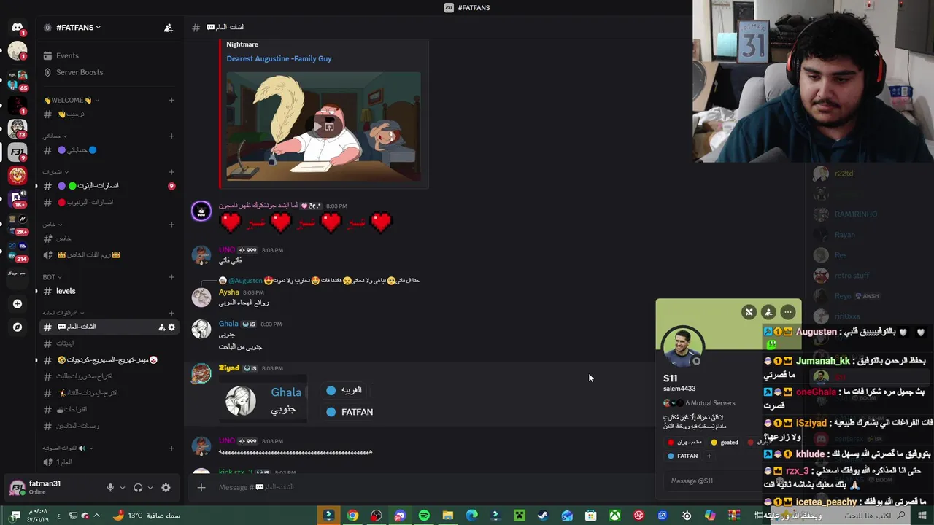Deafen using the headphones icon
The image size is (934, 525).
(138, 488)
